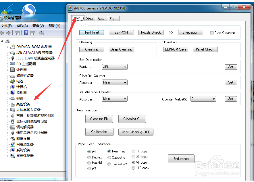Screen dimensions: 254x182
Task: Open the Counter Value(%) dropdown
Action: tap(203, 99)
